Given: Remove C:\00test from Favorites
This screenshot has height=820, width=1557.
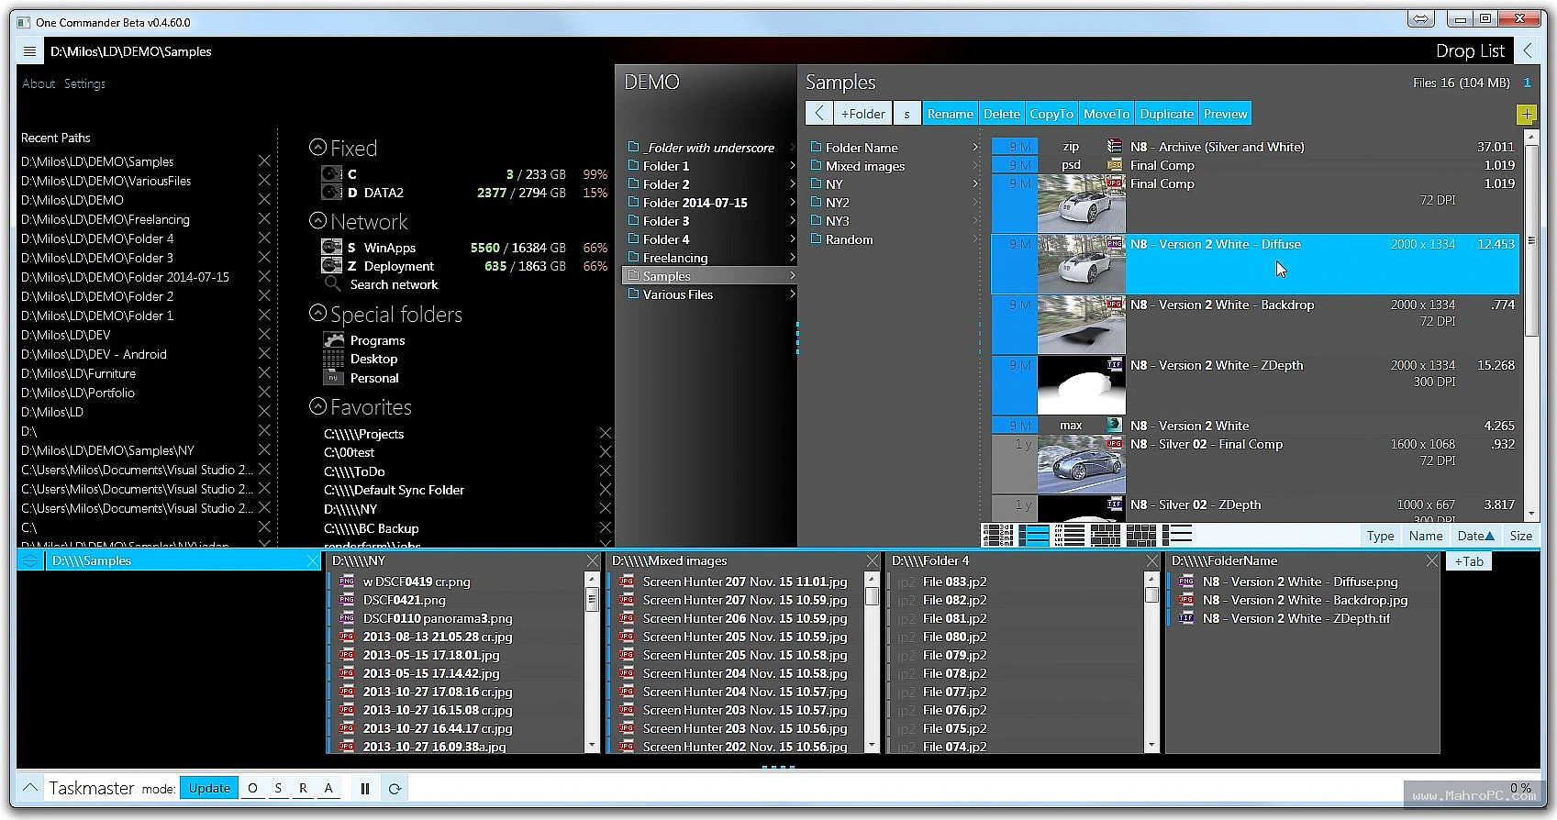Looking at the screenshot, I should (x=605, y=452).
